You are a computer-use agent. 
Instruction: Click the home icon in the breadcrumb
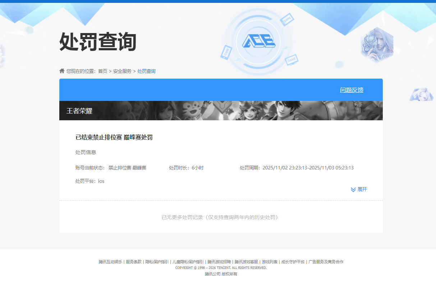(61, 71)
